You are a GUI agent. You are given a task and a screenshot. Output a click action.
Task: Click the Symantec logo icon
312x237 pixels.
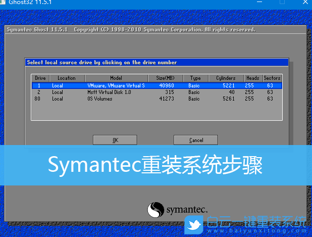click(x=155, y=210)
